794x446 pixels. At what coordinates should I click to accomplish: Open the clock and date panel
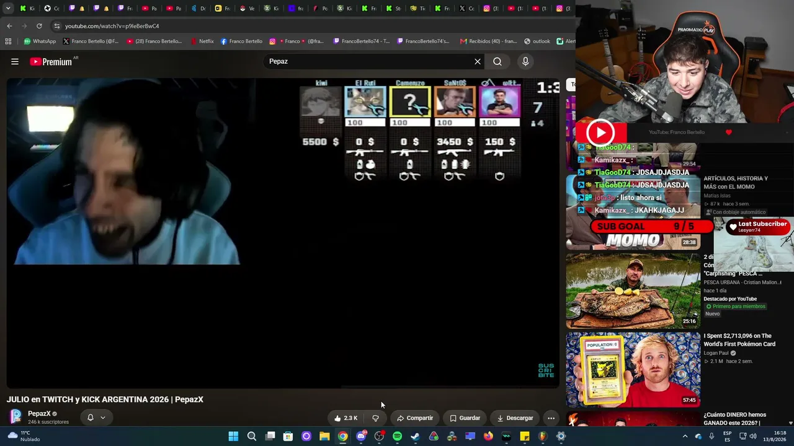775,436
